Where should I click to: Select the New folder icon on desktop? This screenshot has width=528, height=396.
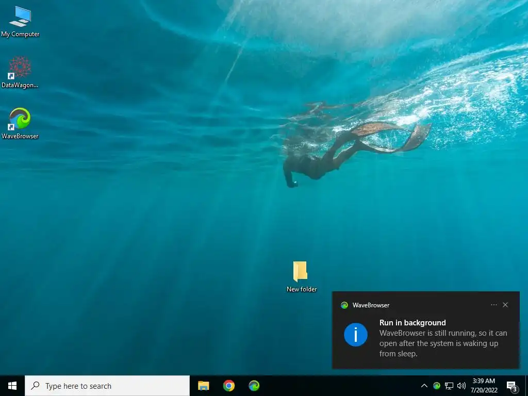click(x=301, y=276)
